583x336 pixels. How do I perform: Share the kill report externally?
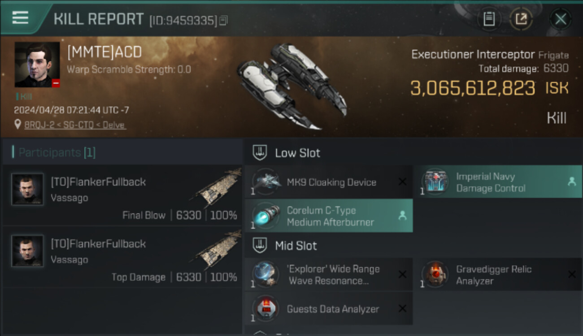click(521, 19)
